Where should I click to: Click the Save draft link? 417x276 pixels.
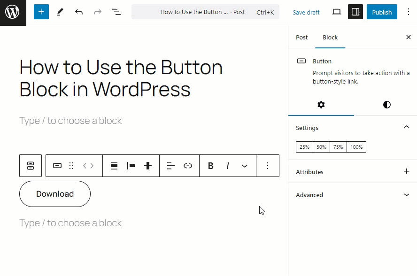tap(306, 12)
